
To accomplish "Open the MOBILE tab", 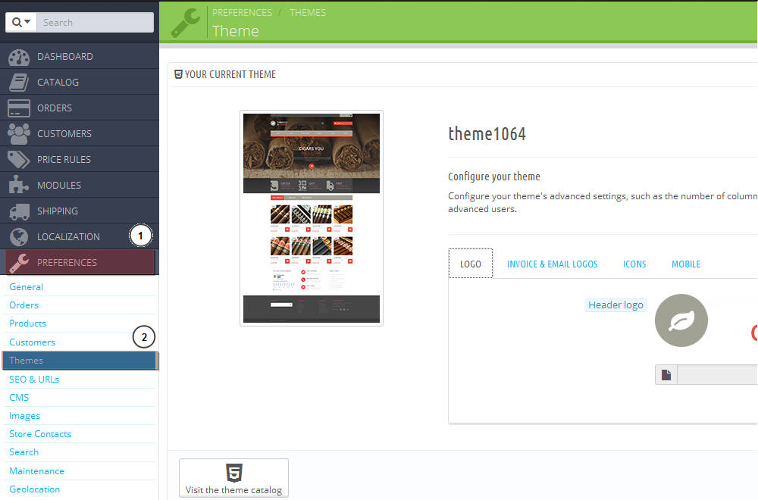I will [x=686, y=264].
